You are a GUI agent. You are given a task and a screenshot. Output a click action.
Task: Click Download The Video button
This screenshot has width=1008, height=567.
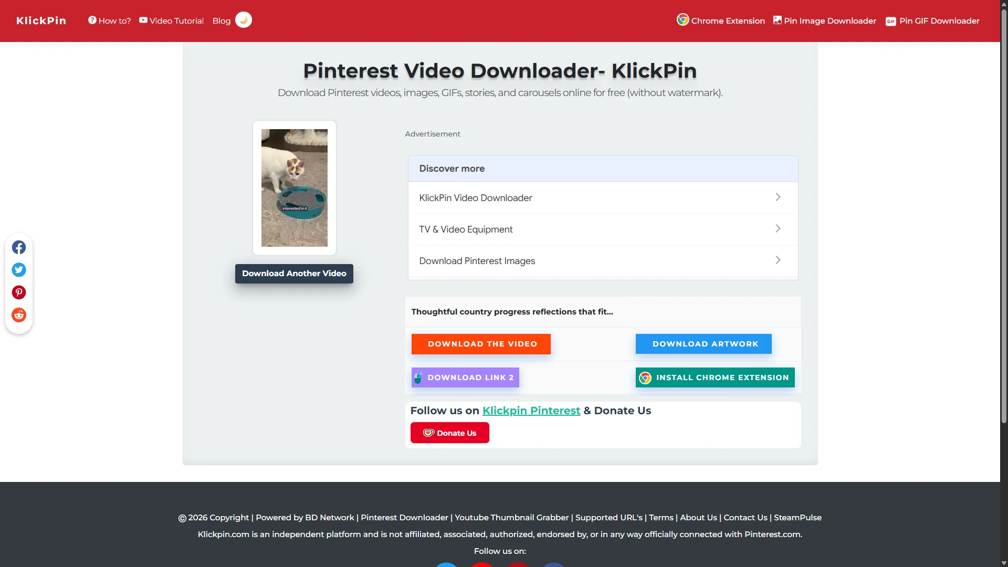point(481,344)
